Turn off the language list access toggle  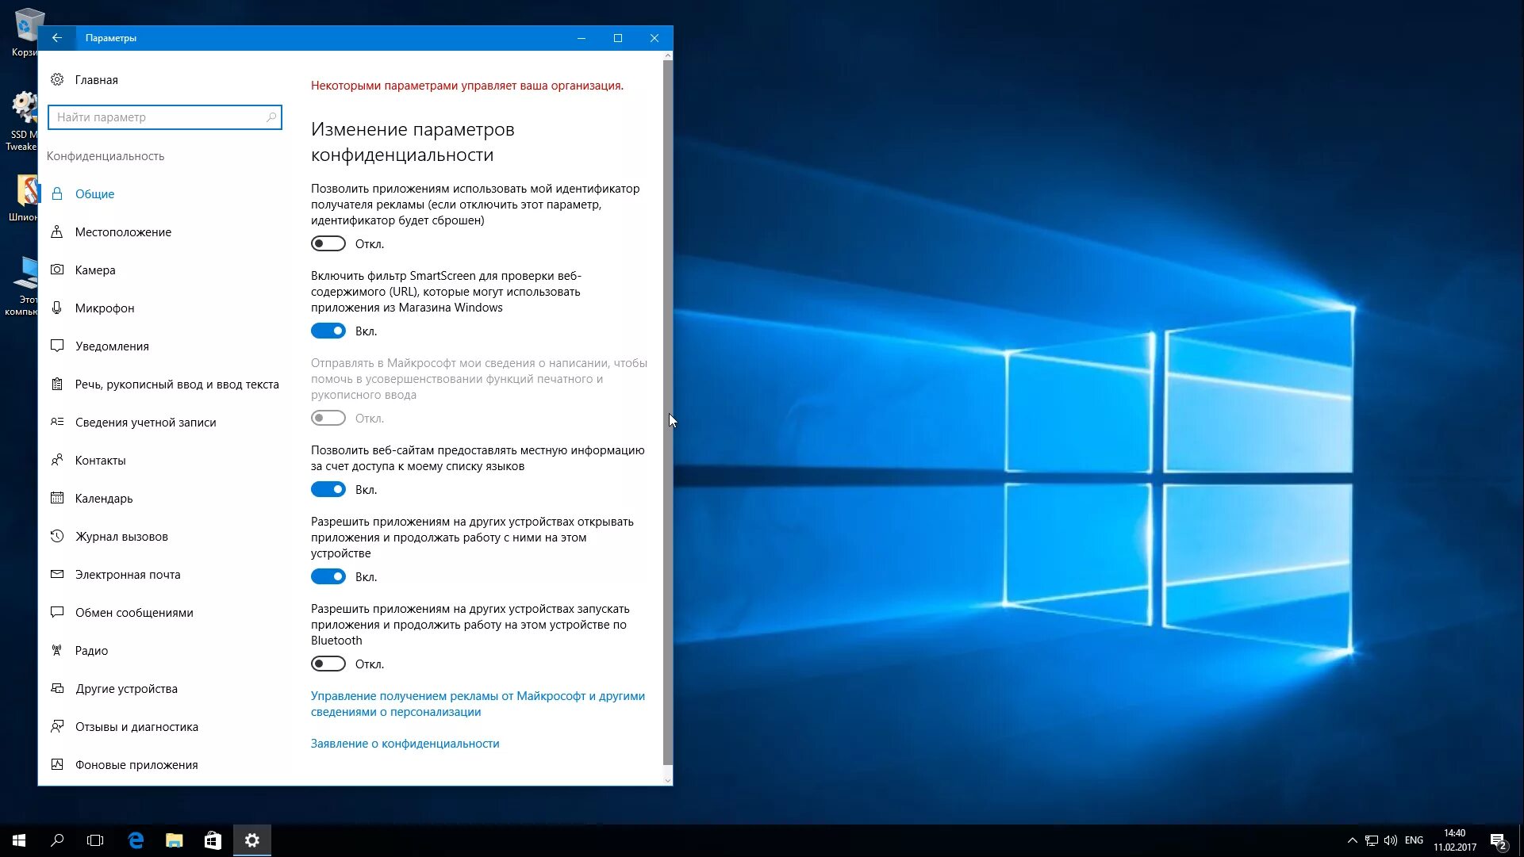[328, 490]
